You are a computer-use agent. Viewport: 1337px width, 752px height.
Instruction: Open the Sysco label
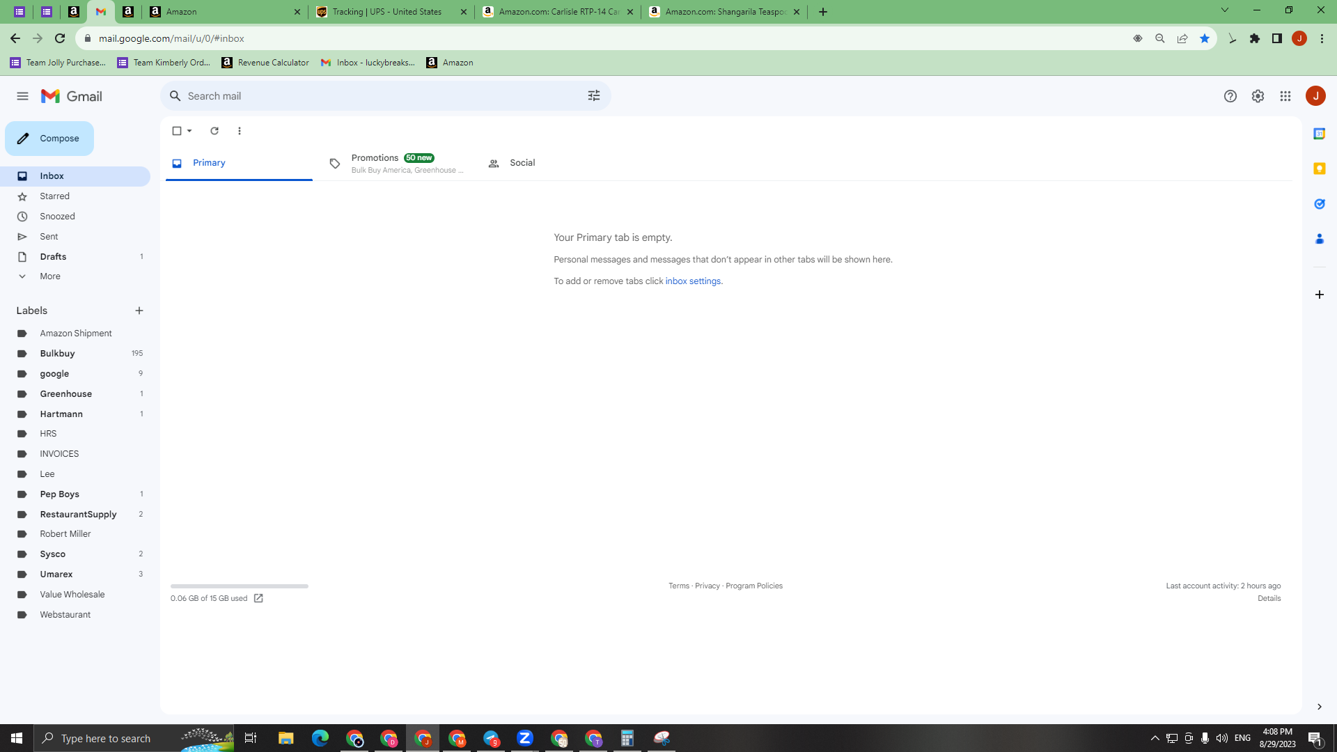click(x=75, y=554)
